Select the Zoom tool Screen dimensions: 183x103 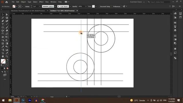7,56
